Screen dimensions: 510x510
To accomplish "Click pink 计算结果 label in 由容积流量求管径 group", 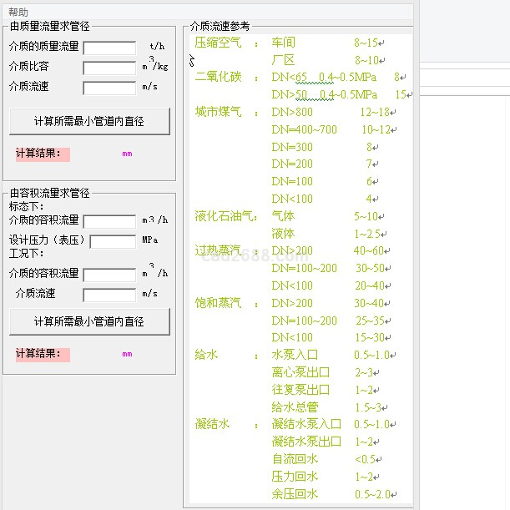I will [x=40, y=354].
